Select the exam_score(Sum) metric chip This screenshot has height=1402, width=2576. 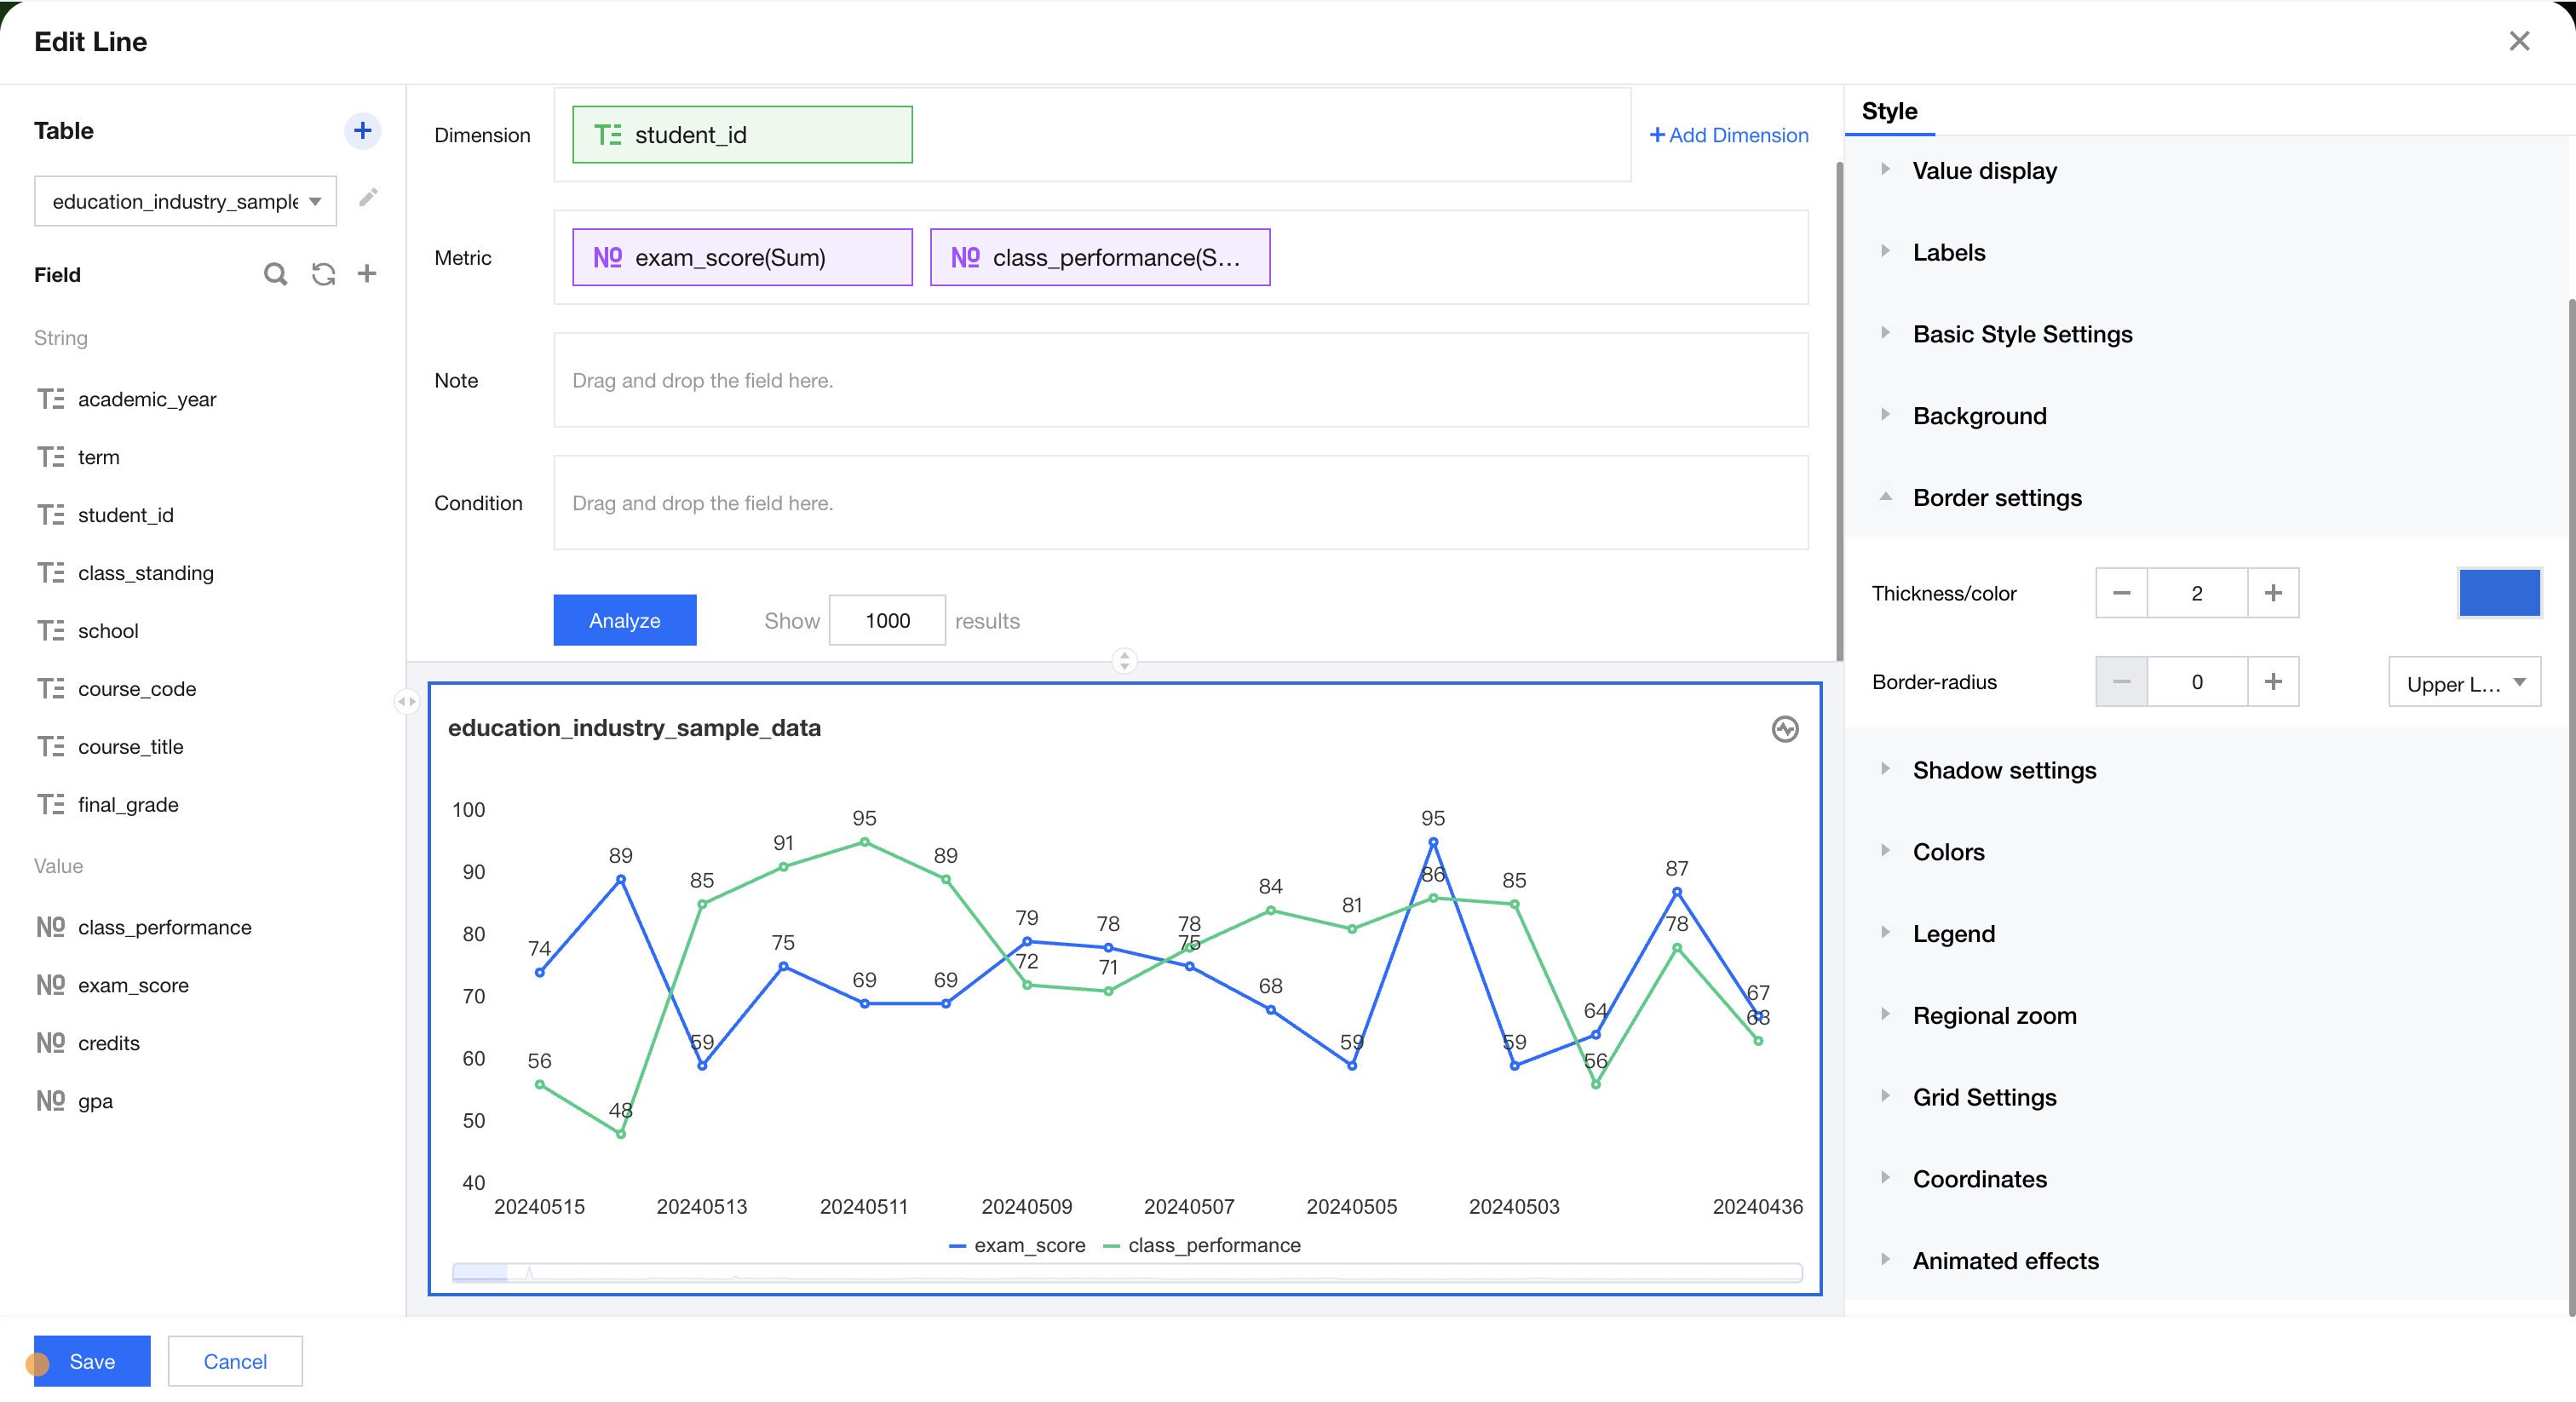[742, 258]
